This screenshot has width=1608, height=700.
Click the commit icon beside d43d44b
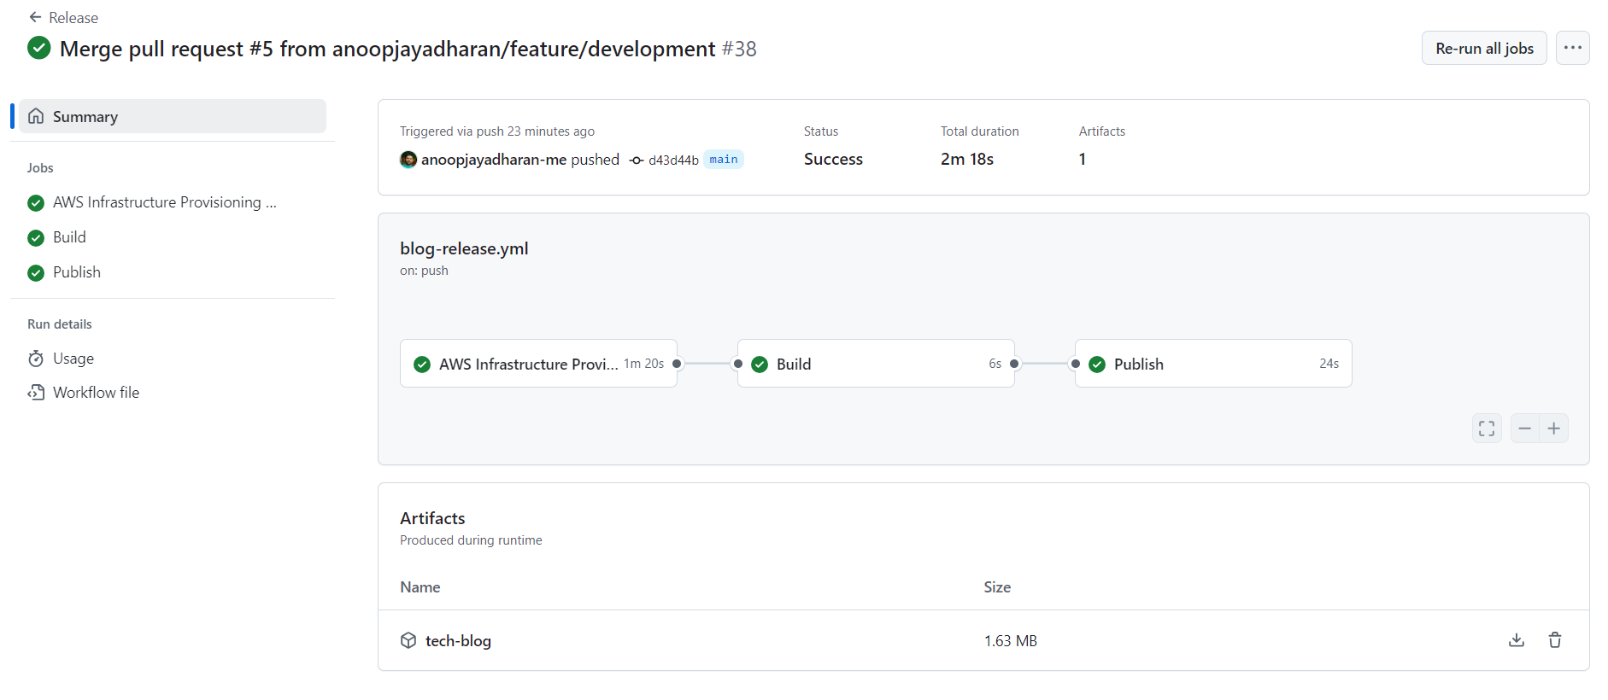coord(637,160)
